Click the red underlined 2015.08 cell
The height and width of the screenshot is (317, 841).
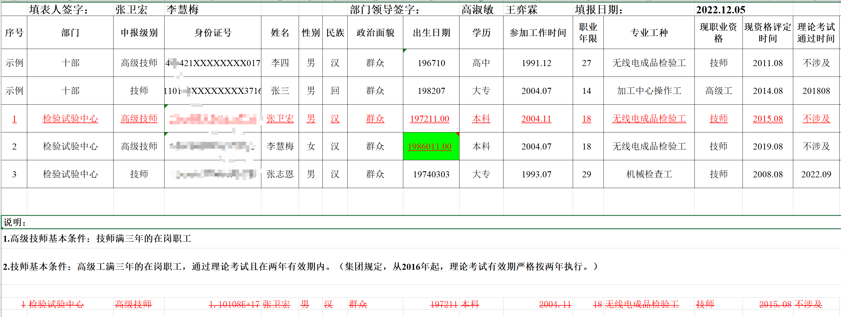pos(768,119)
